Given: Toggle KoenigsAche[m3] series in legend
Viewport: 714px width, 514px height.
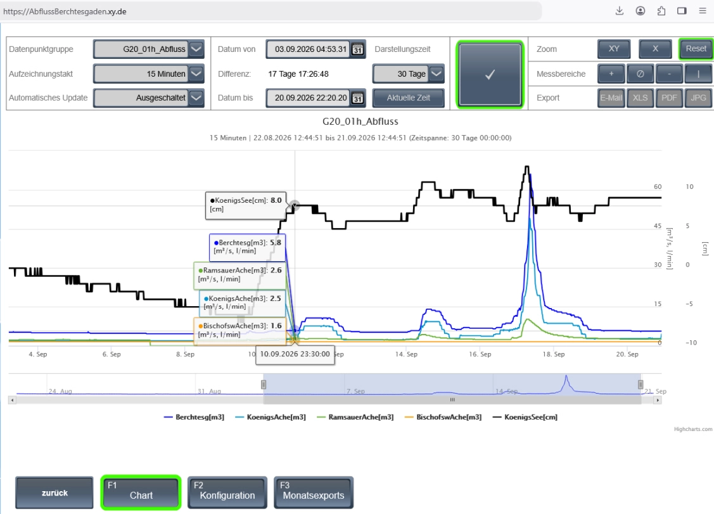Looking at the screenshot, I should [271, 417].
